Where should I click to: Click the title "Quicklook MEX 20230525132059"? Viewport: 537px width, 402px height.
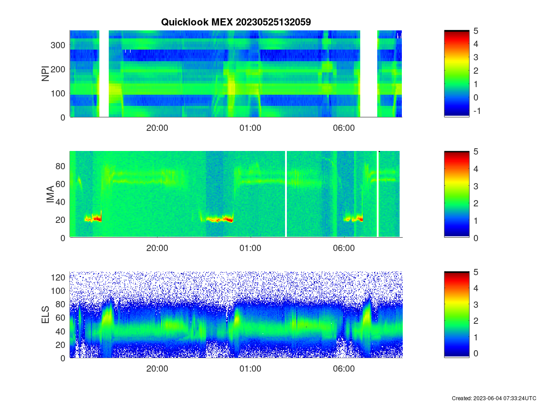coord(236,22)
